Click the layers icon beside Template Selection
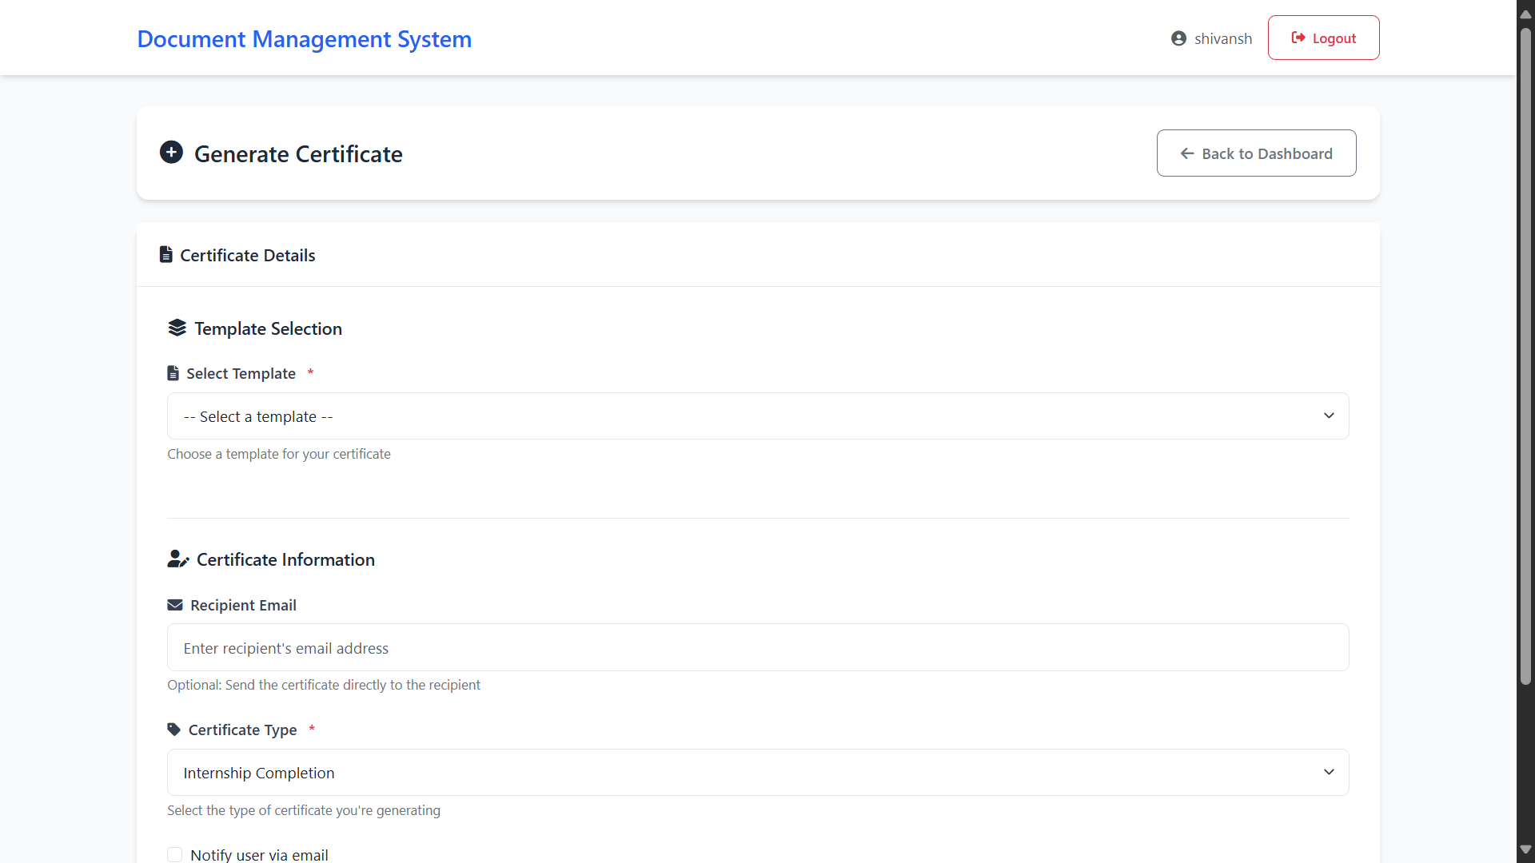Viewport: 1535px width, 863px height. (176, 328)
